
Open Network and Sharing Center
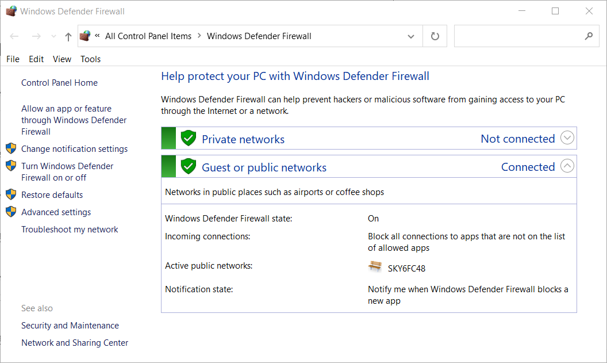pos(75,343)
